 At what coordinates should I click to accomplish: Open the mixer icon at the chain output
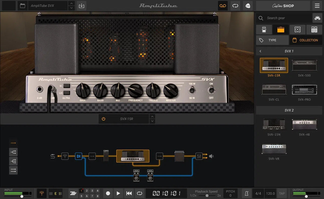pyautogui.click(x=199, y=156)
